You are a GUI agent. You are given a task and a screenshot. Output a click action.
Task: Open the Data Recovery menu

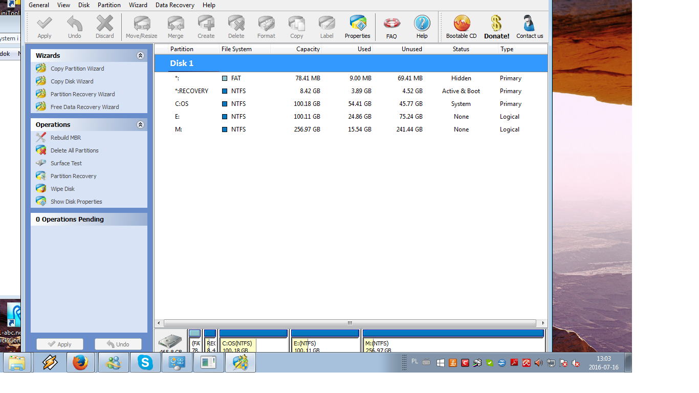pyautogui.click(x=175, y=5)
